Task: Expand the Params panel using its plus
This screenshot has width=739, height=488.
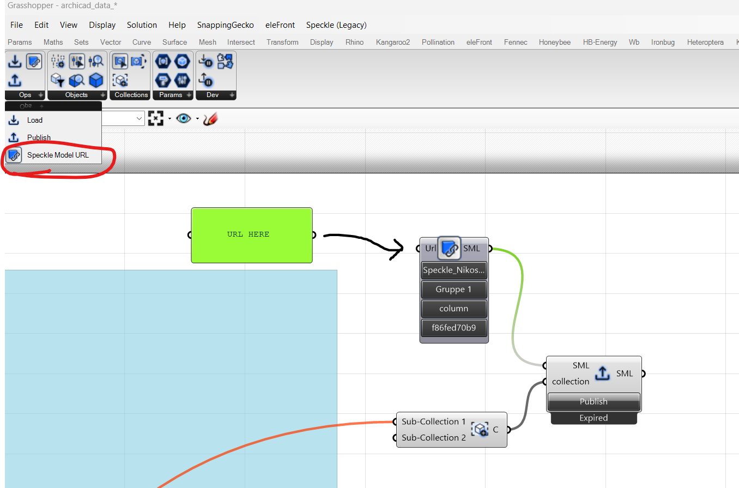Action: [x=189, y=95]
